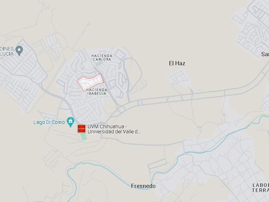The width and height of the screenshot is (269, 202).
Task: Click the small roundabout east of Jardines Lucia
Action: coord(40,85)
